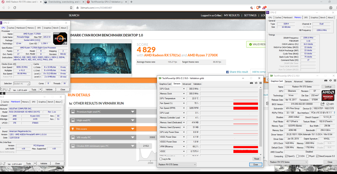Open SETTINGS link on 3DMark
The image size is (337, 174).
coord(250,15)
